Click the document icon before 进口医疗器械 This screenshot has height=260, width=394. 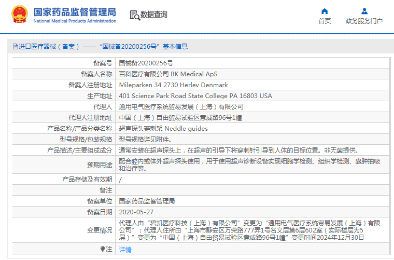click(x=16, y=47)
